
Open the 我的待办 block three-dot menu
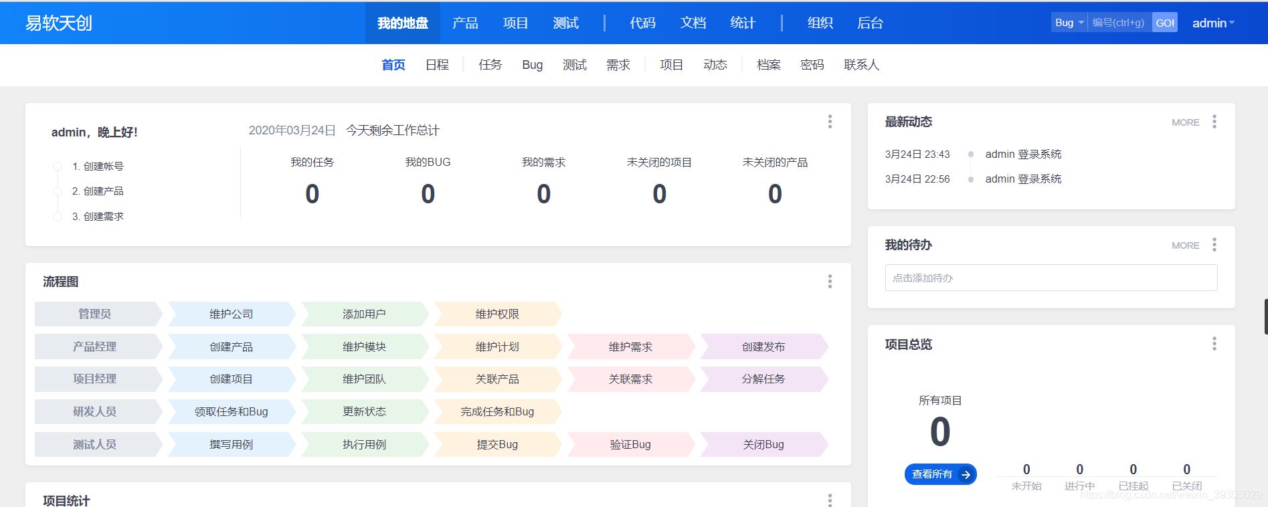(x=1214, y=245)
